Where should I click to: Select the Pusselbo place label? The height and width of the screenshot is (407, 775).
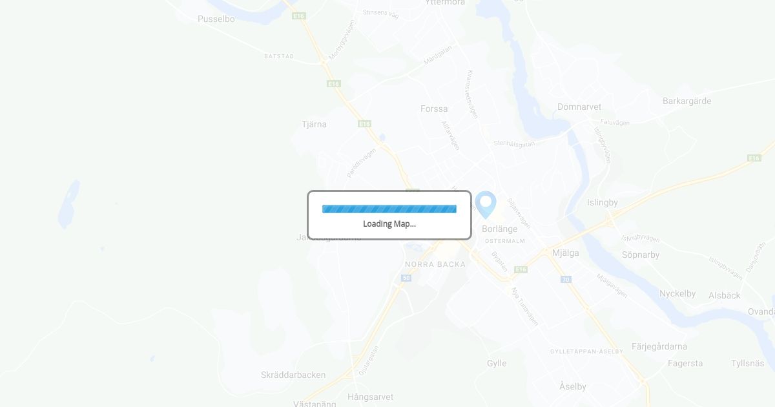tap(216, 19)
